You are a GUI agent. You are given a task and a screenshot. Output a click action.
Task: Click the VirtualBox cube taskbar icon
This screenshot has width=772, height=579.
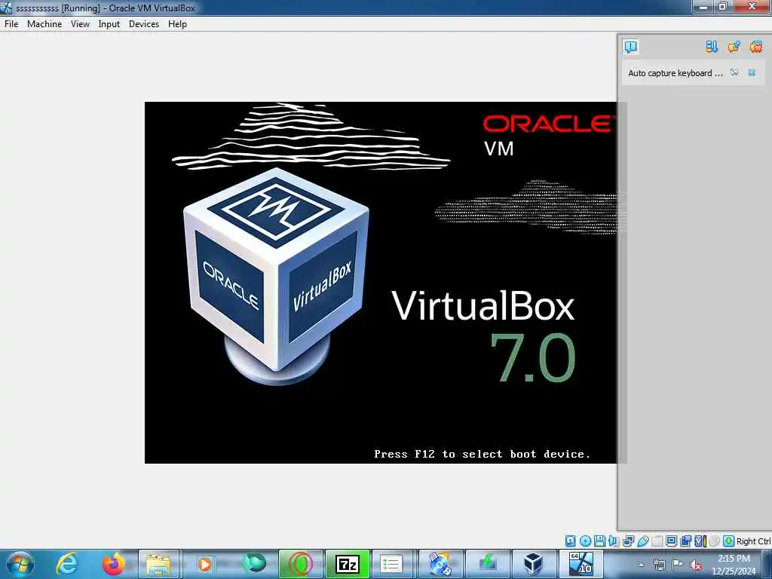point(533,564)
